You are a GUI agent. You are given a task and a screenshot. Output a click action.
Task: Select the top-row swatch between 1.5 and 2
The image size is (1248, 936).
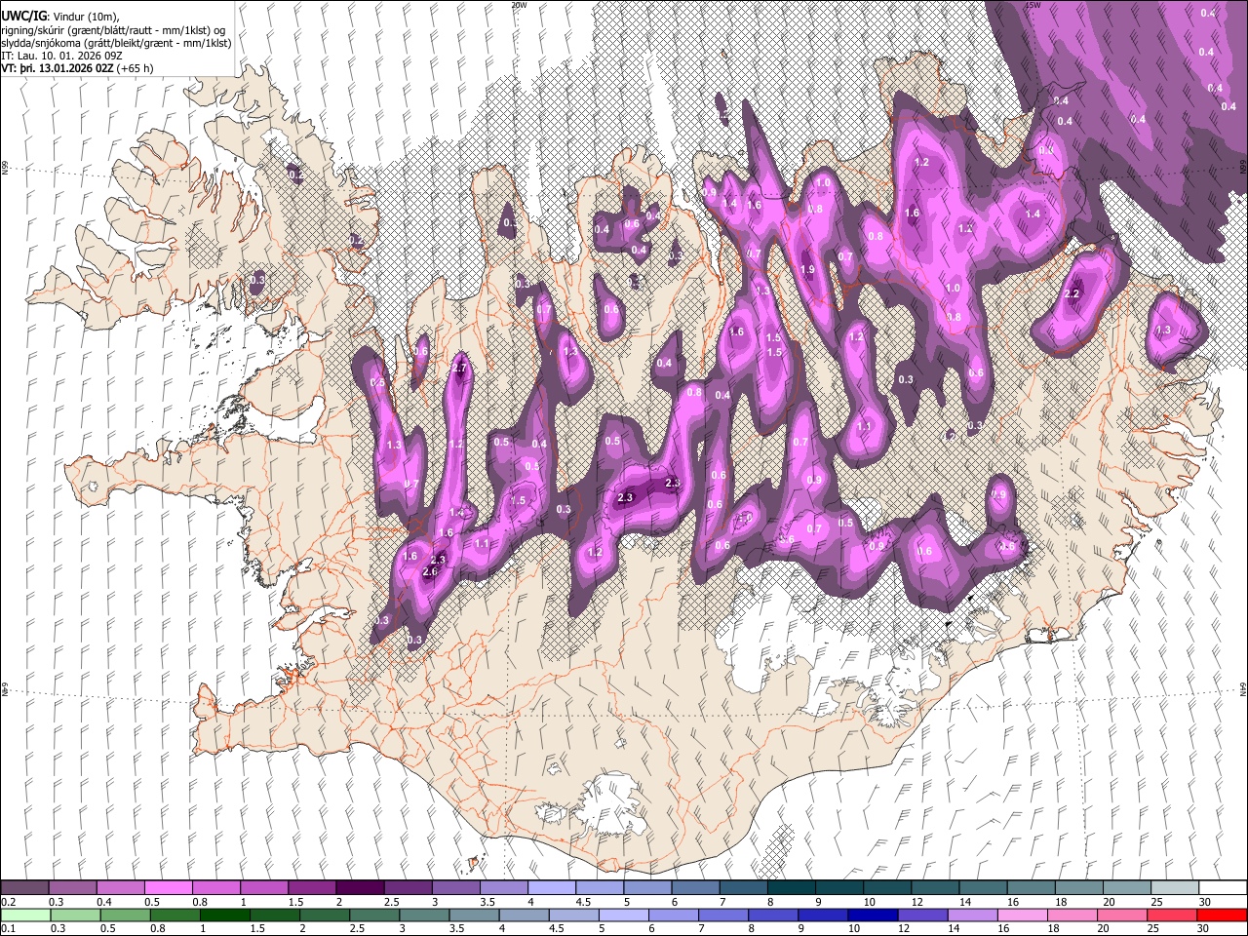click(x=312, y=888)
